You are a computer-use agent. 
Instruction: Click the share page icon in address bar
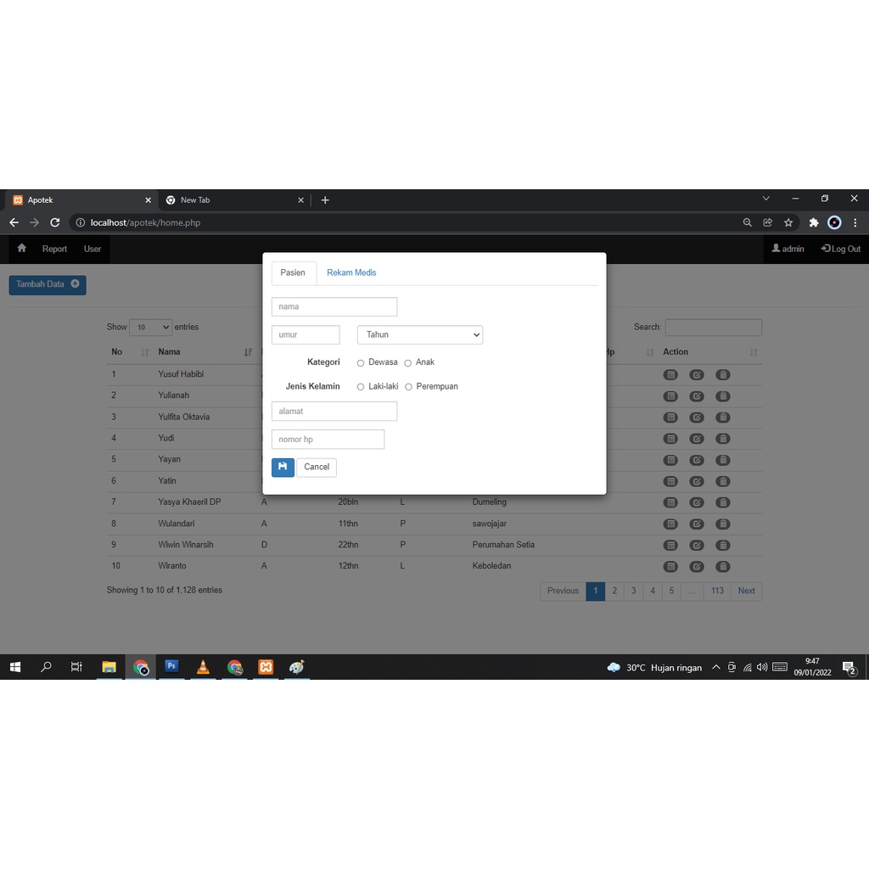click(x=767, y=222)
